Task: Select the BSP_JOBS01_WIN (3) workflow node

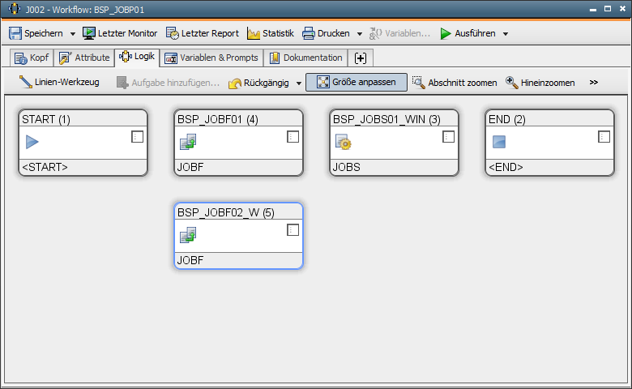Action: 394,142
